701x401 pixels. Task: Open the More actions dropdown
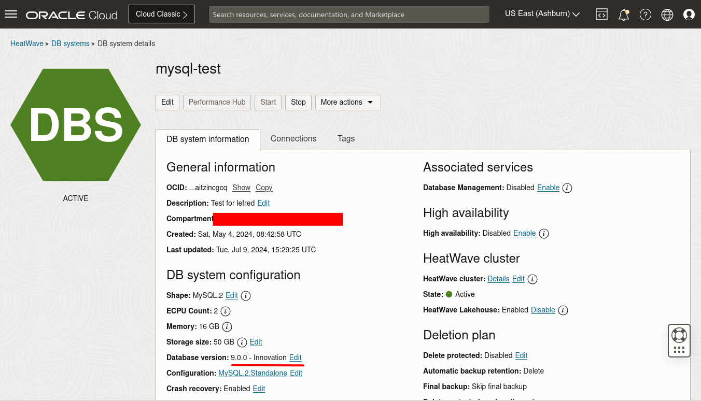tap(347, 103)
